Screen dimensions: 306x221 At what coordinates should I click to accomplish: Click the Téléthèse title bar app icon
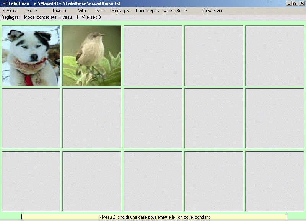[x=4, y=3]
